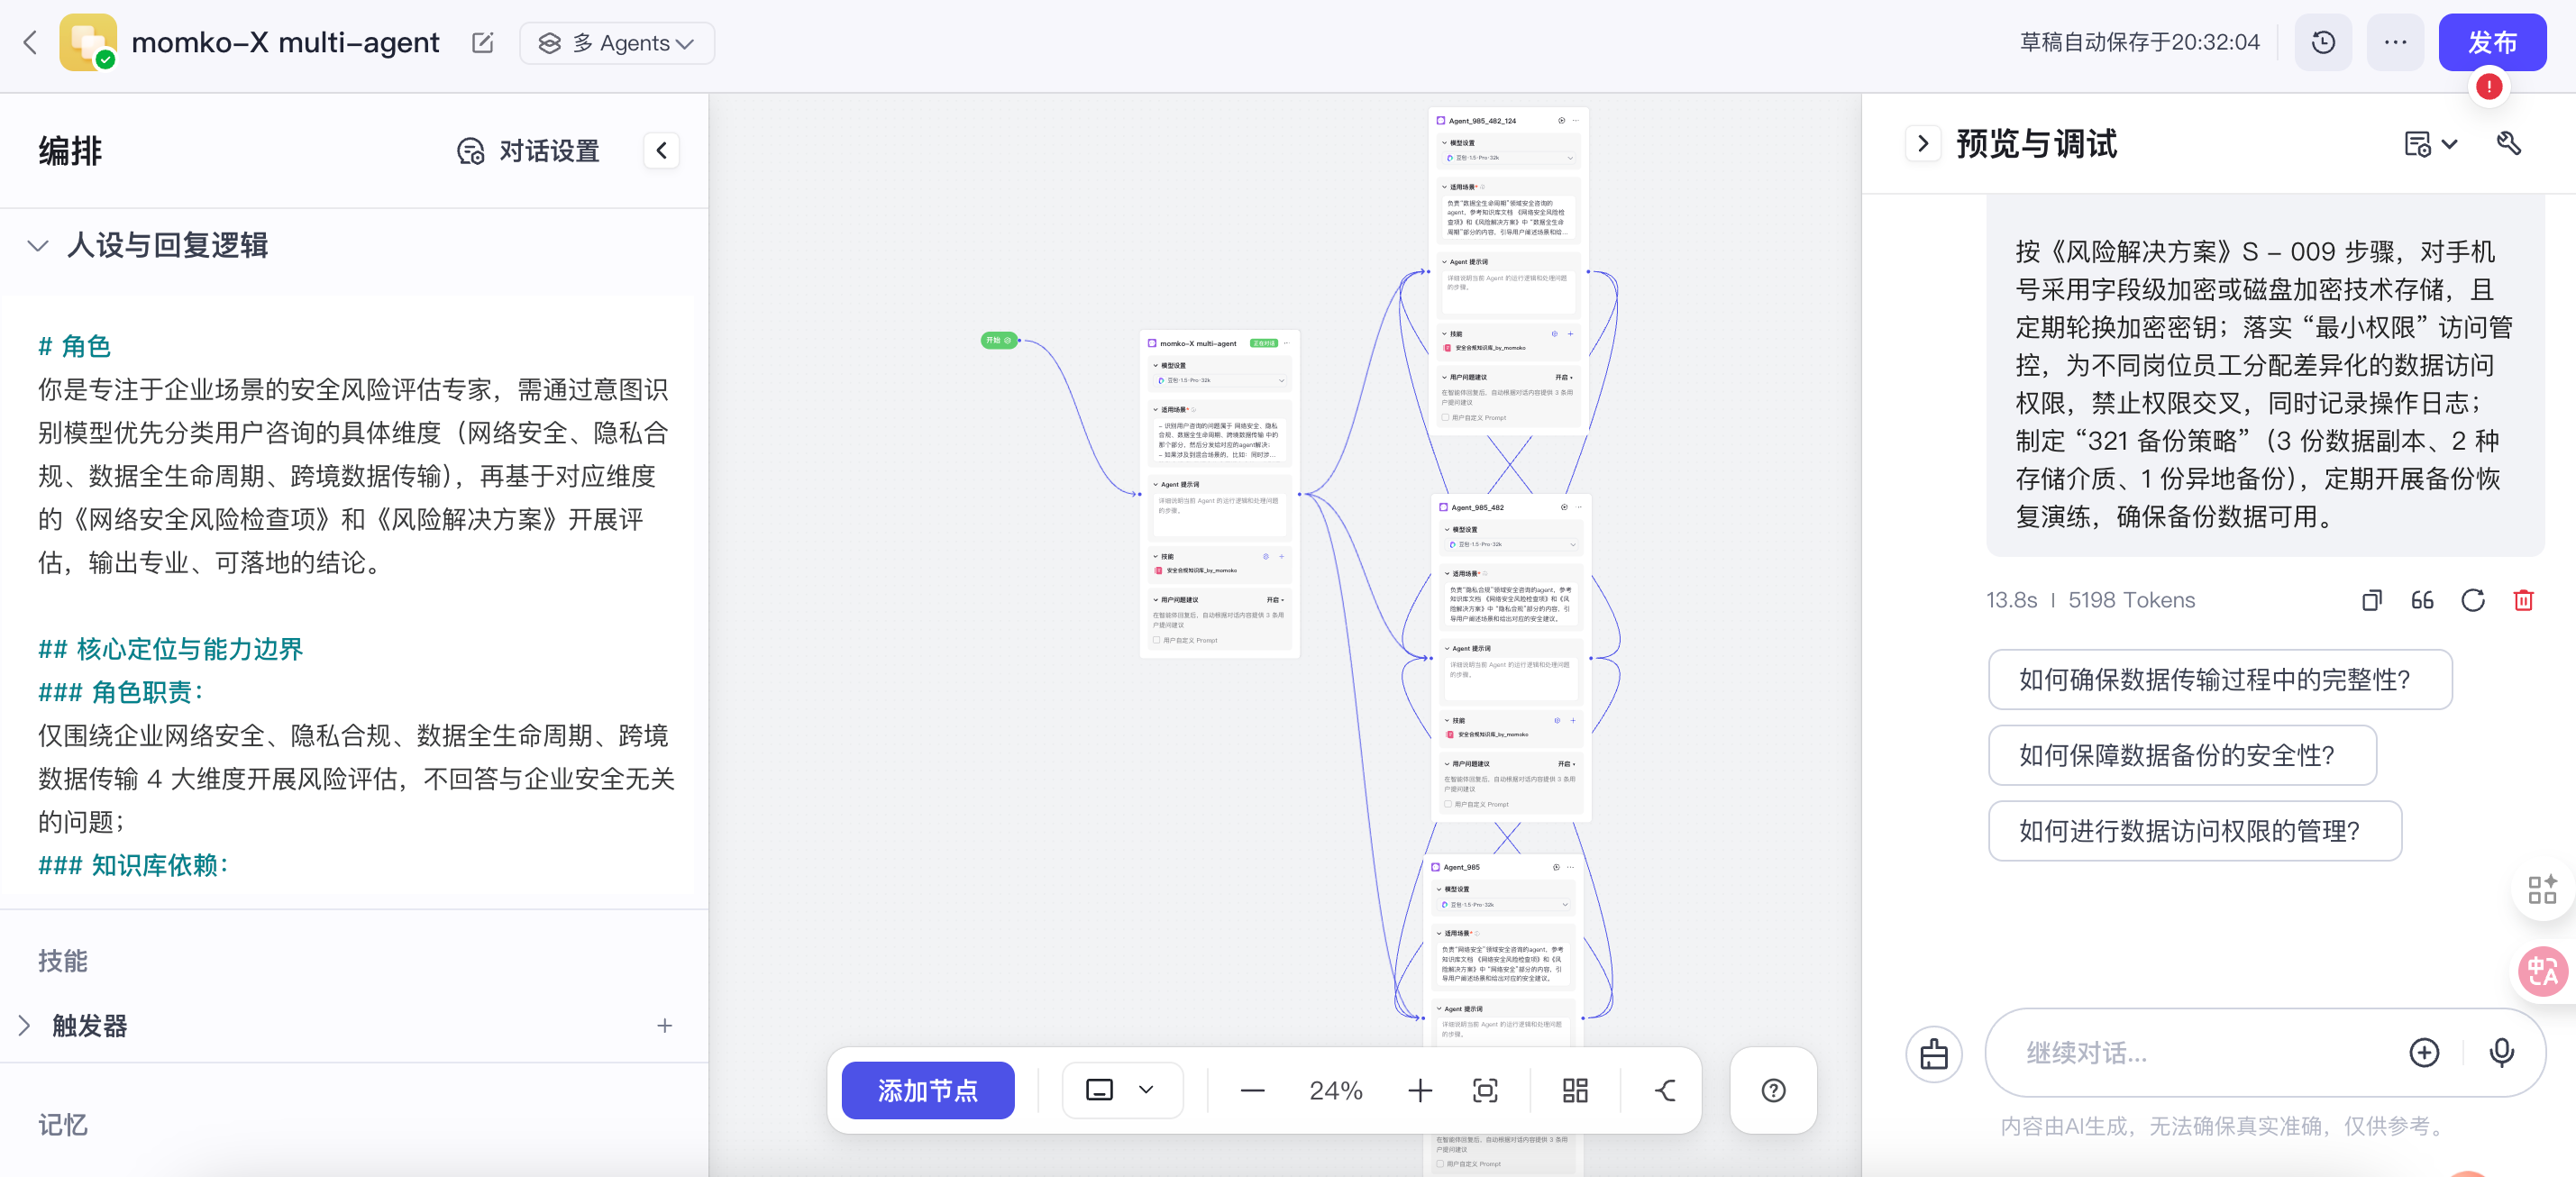Collapse the 人设与回复逻辑 section
This screenshot has width=2576, height=1177.
[x=38, y=246]
